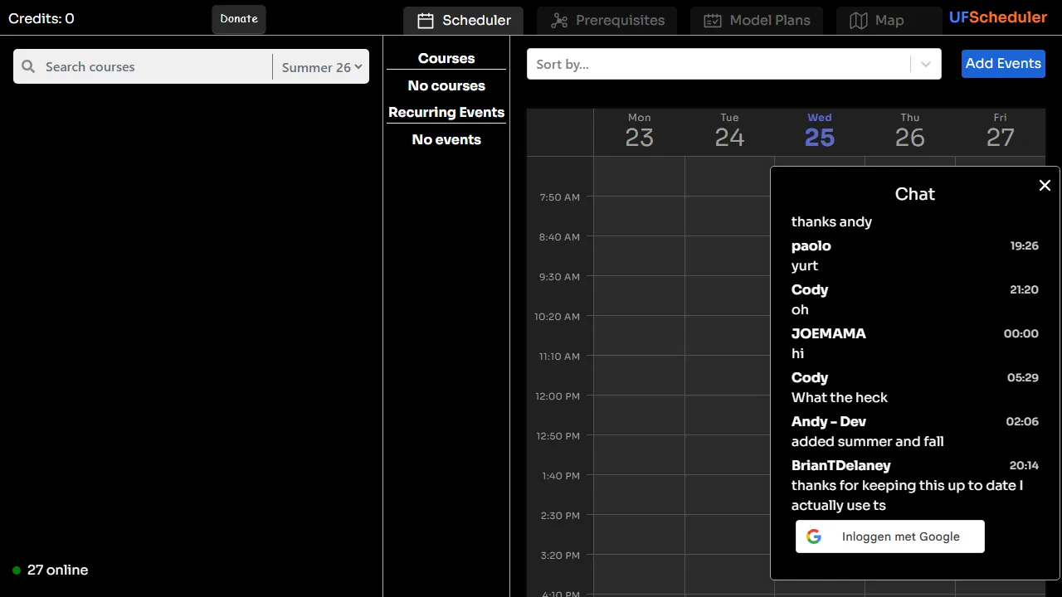The image size is (1062, 597).
Task: Select the Courses sidebar heading
Action: (446, 58)
